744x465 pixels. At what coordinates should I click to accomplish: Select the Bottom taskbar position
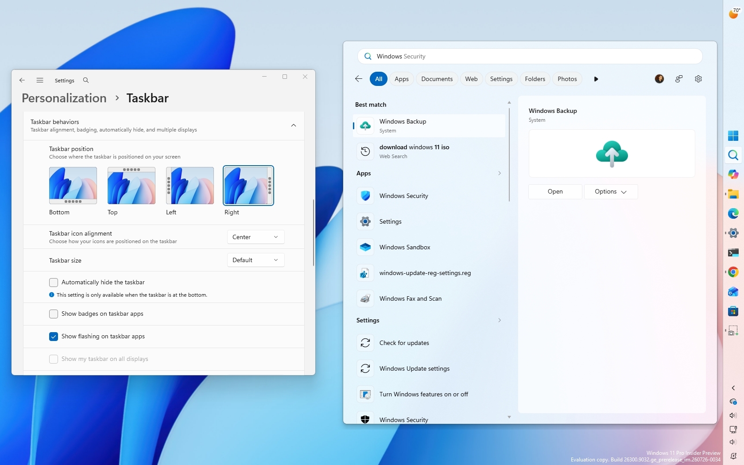coord(73,186)
